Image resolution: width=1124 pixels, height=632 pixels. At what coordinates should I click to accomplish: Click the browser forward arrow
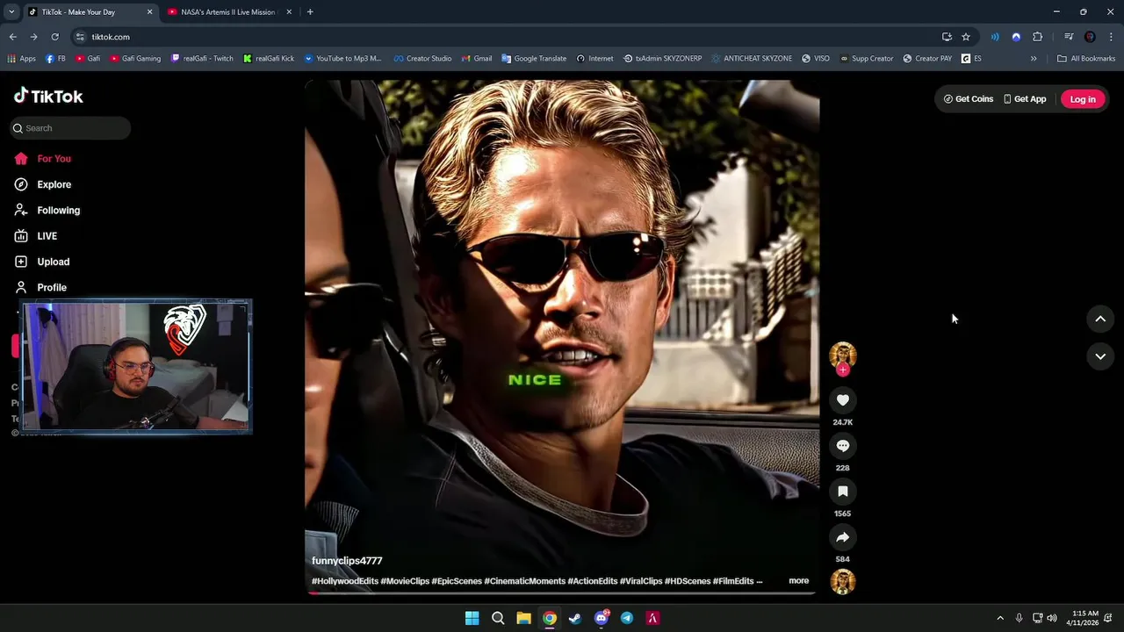click(33, 37)
